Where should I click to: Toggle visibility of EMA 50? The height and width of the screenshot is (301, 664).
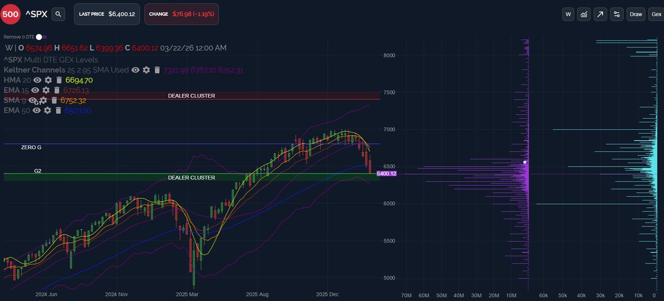(35, 110)
